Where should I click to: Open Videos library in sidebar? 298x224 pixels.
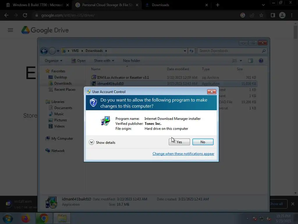tap(59, 126)
